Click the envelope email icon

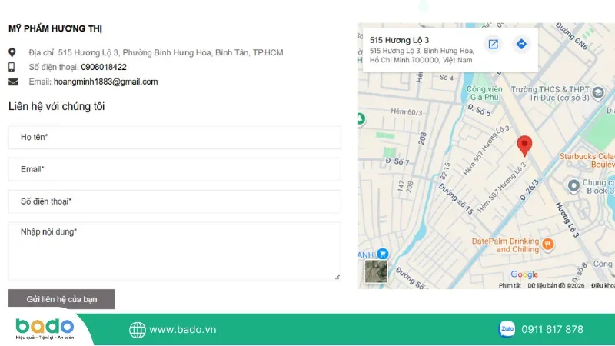[x=13, y=82]
